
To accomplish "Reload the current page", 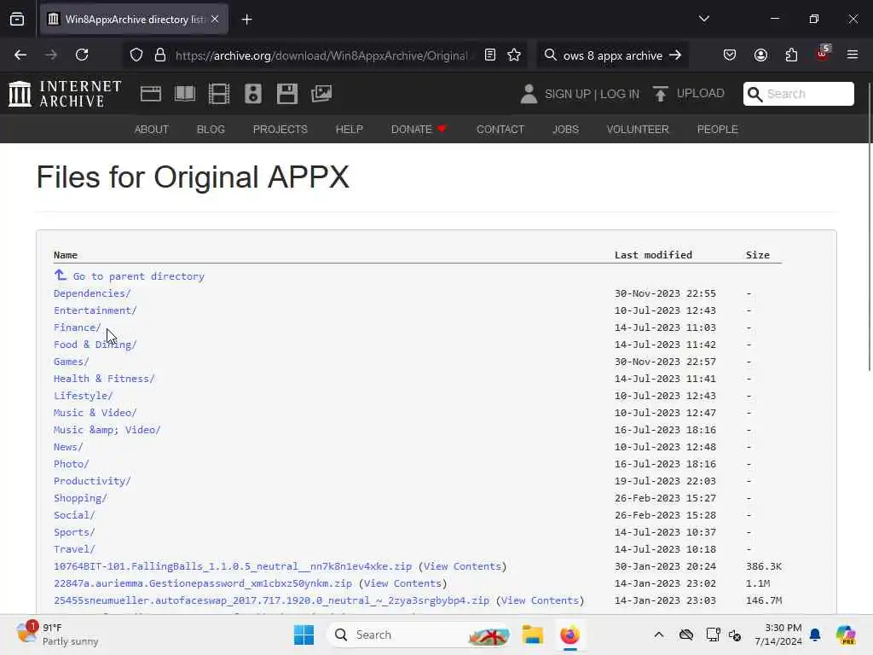I will tap(82, 55).
